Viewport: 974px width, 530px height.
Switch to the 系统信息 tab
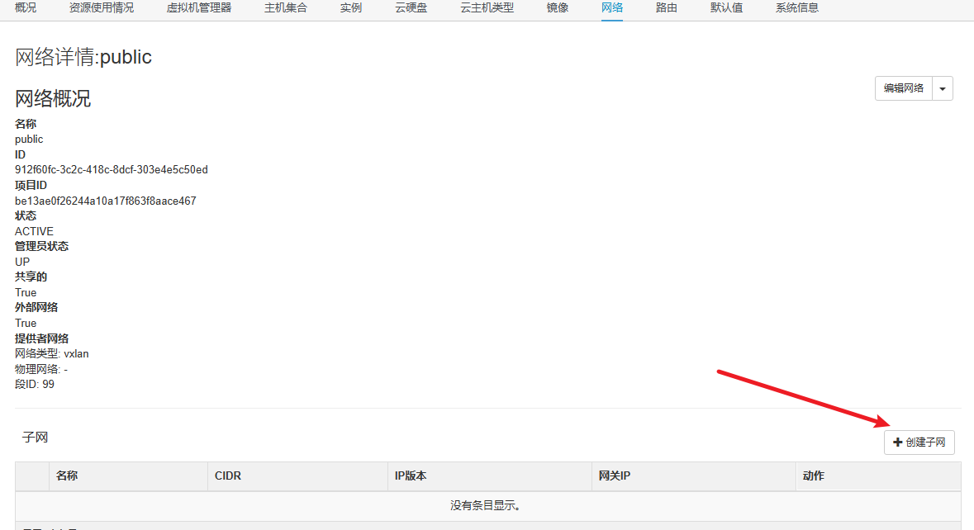coord(797,8)
